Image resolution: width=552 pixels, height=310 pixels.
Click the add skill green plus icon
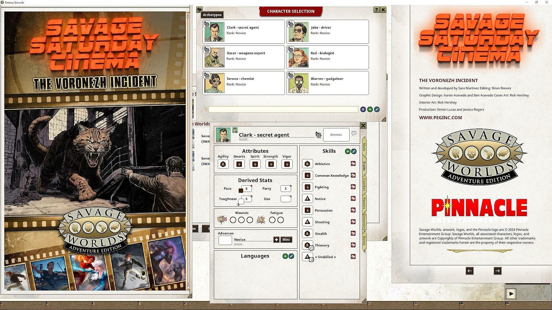click(348, 151)
